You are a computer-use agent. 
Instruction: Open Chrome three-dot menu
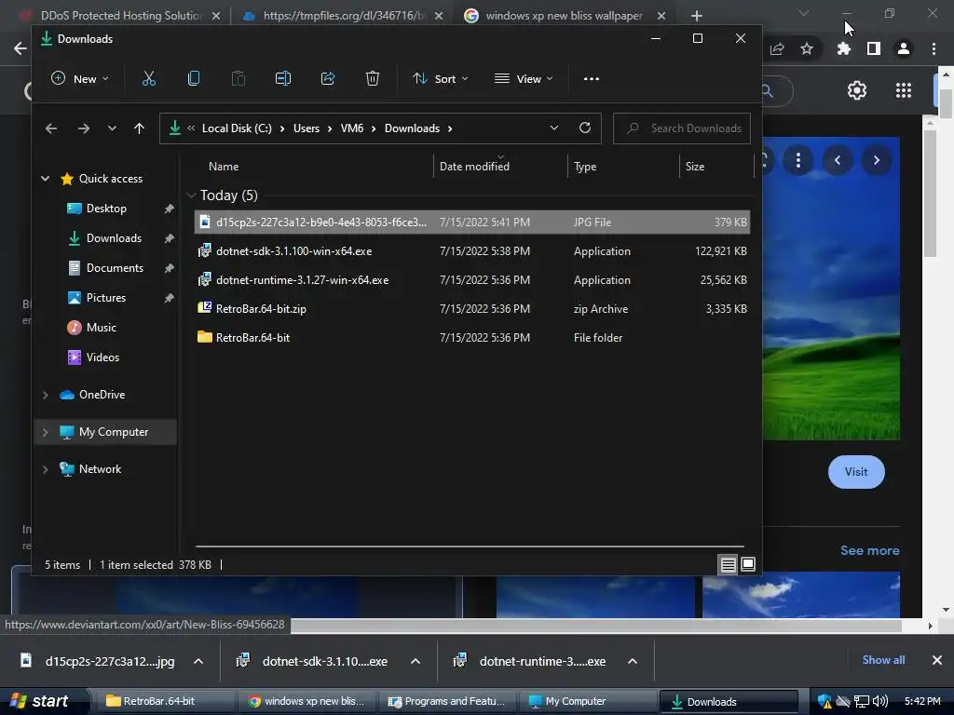934,48
